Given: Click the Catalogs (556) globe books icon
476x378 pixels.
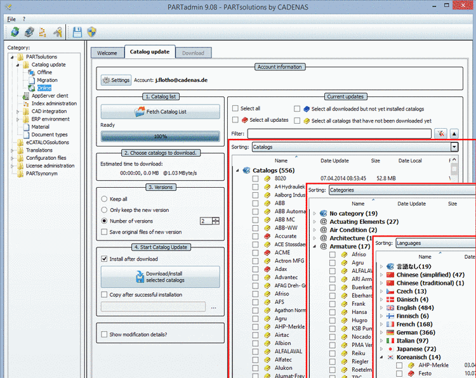Looking at the screenshot, I should [x=246, y=171].
